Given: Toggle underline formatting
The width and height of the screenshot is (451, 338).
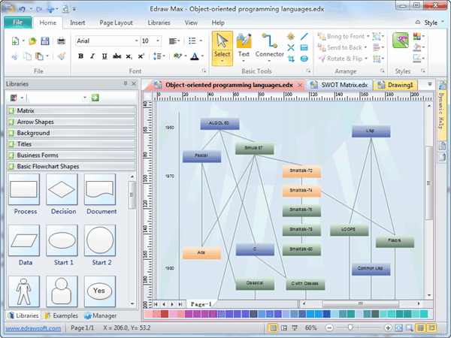Looking at the screenshot, I should (x=104, y=56).
